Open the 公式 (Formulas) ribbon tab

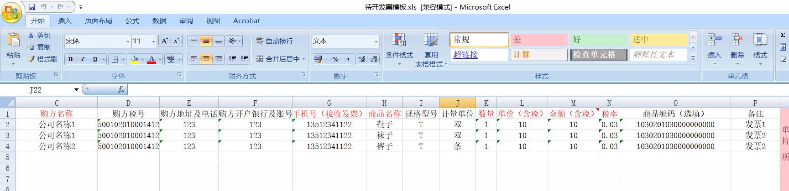pos(132,21)
